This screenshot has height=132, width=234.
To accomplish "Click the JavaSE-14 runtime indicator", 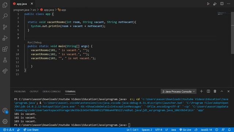I will pos(206,130).
